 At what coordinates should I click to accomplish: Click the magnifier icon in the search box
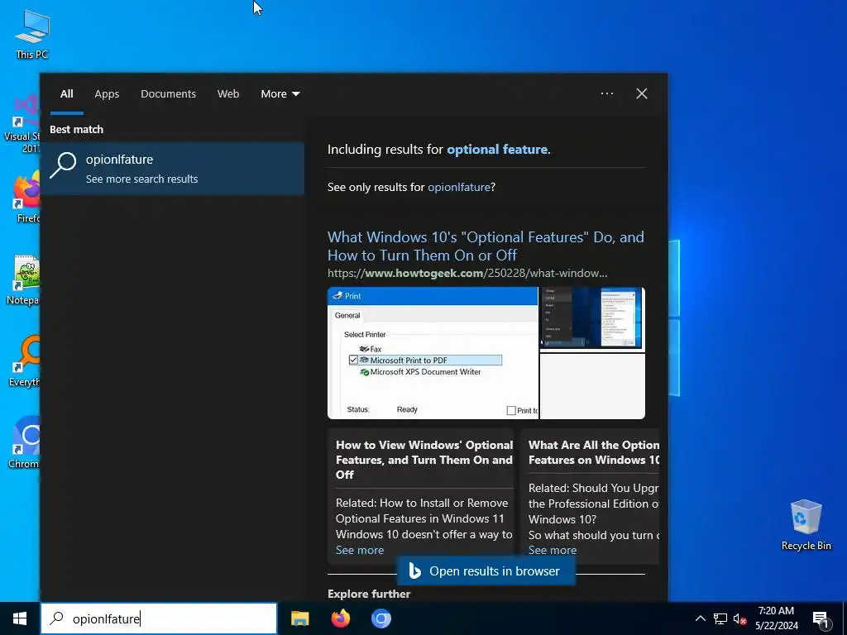(57, 618)
